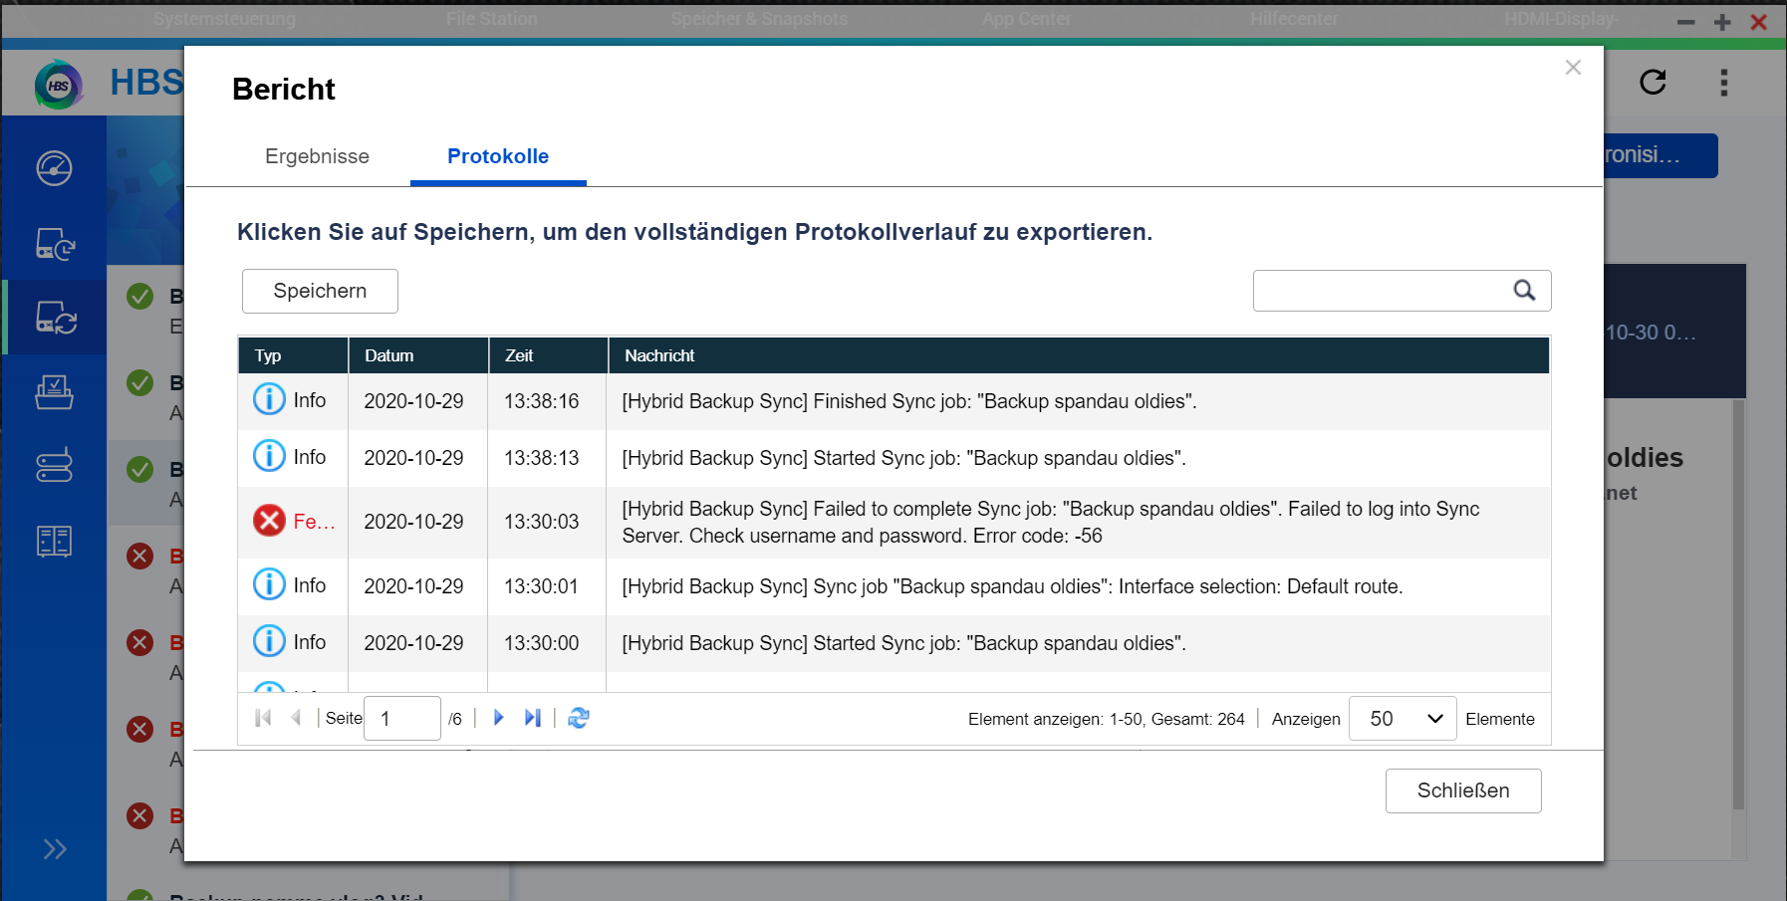Click the Speichern button
The width and height of the screenshot is (1787, 901).
pyautogui.click(x=320, y=291)
